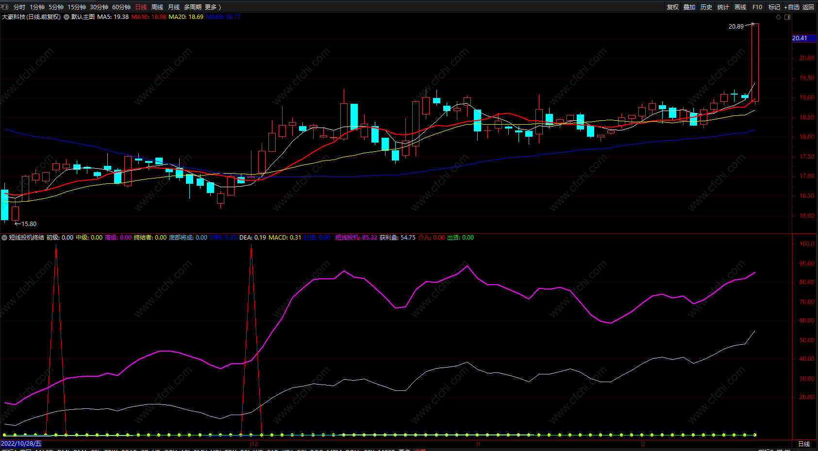Click the MA60: 18.17 value
Screen dimensions: 818x451
click(x=223, y=17)
